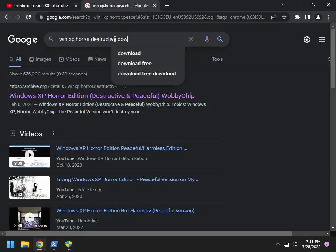Open the search Tools options
The height and width of the screenshot is (252, 336).
pos(217,59)
